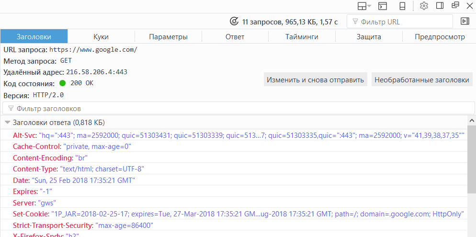Image resolution: width=476 pixels, height=237 pixels.
Task: View the Тайминги tab
Action: coord(302,37)
